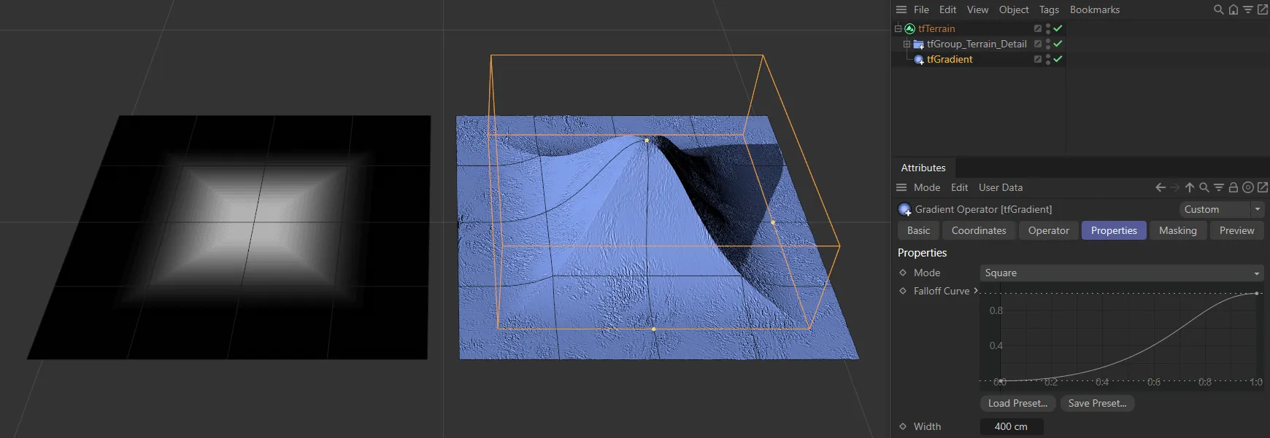The image size is (1270, 438).
Task: Open Edit menu in Attributes
Action: [x=959, y=187]
